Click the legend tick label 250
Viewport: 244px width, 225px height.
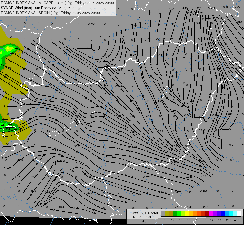click(229, 220)
